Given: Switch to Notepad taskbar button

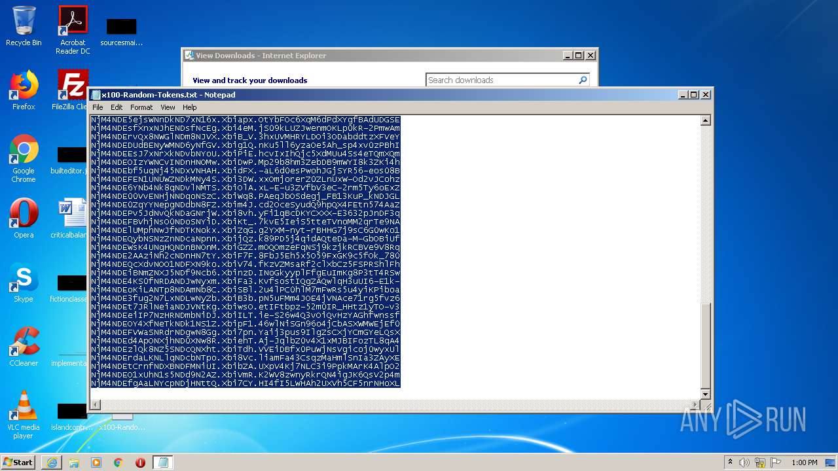Looking at the screenshot, I should [163, 462].
